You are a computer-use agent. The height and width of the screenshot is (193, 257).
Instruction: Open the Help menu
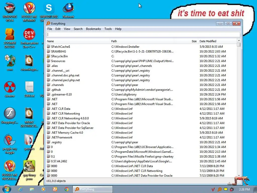pyautogui.click(x=118, y=29)
